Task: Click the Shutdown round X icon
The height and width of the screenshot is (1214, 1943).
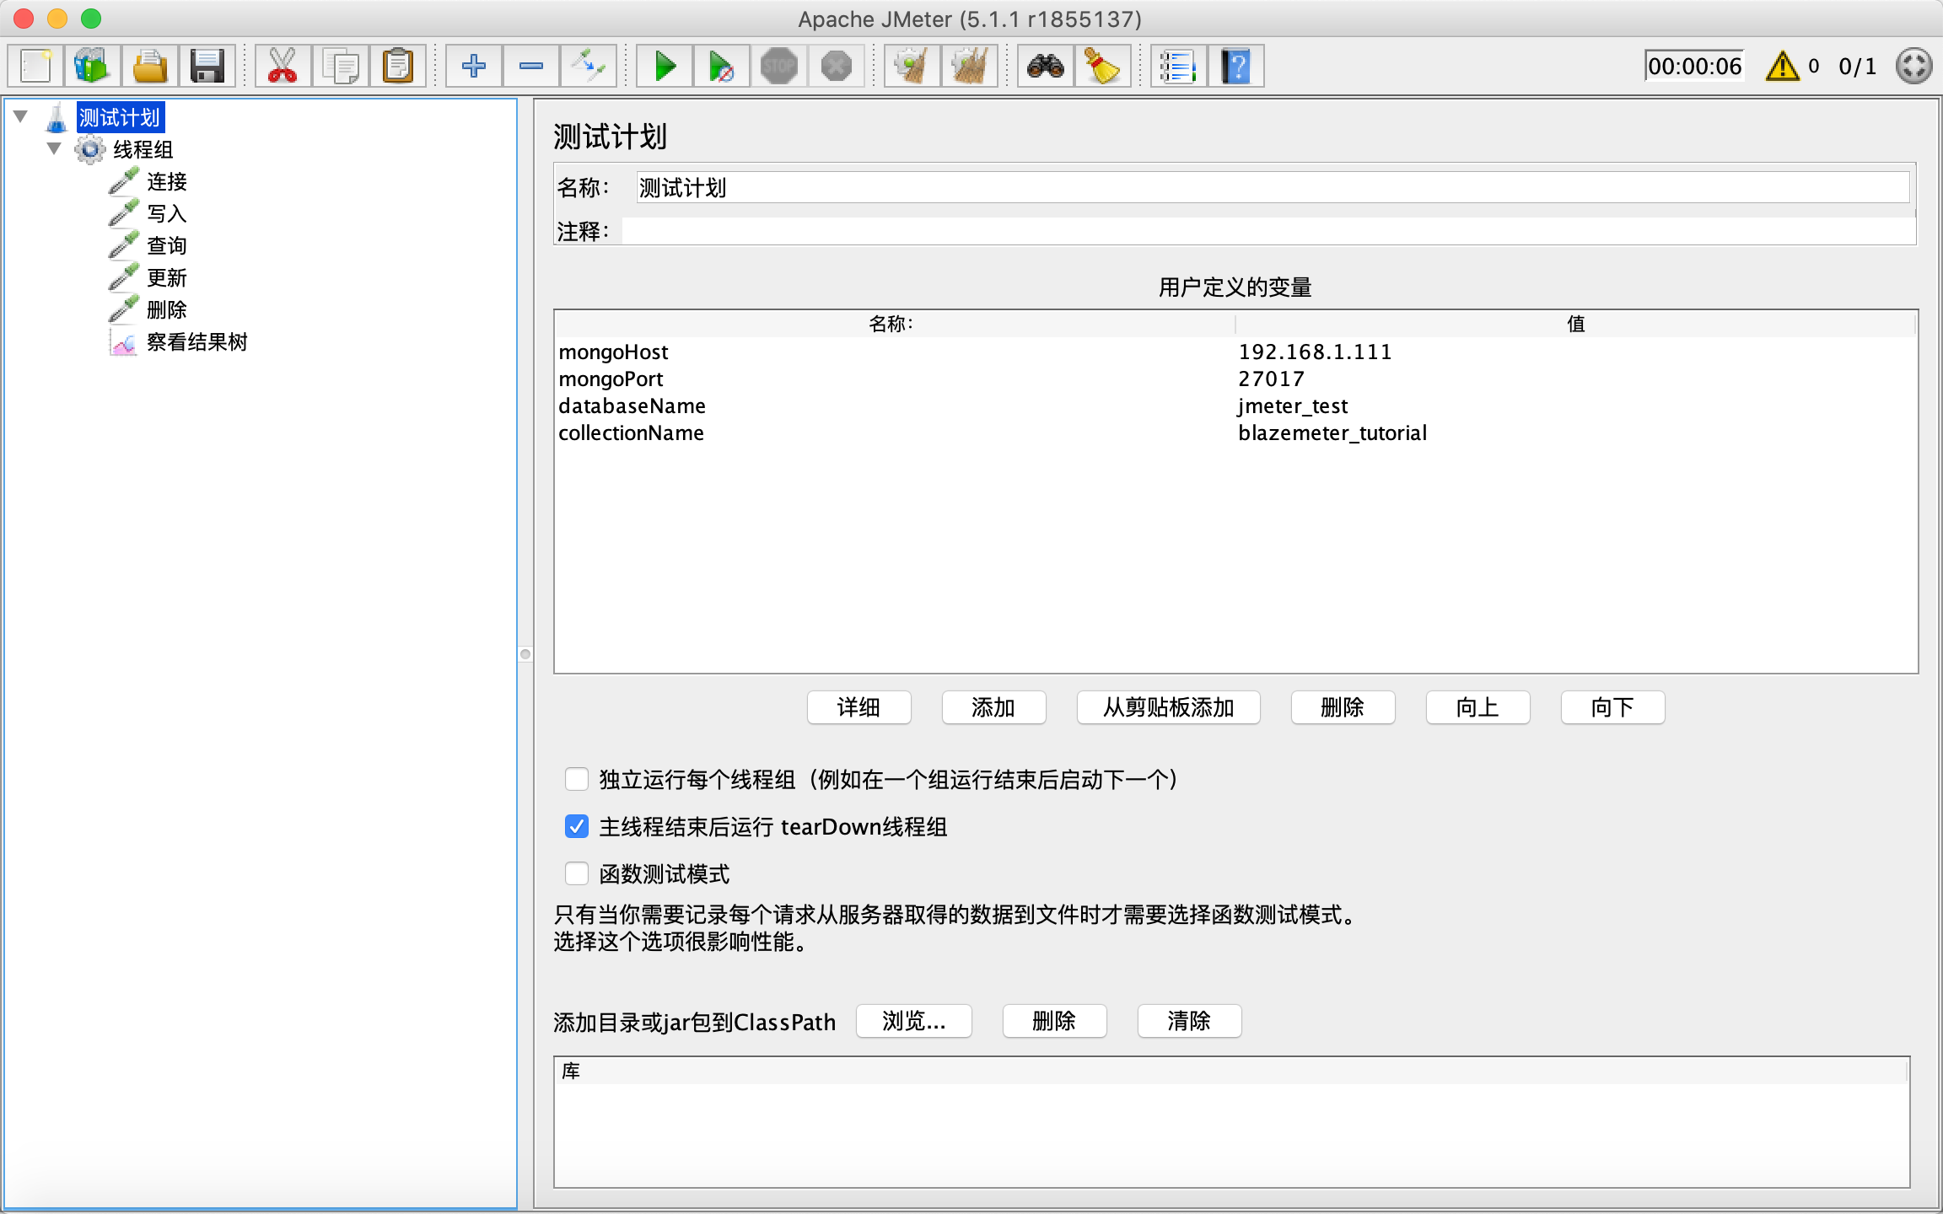Action: click(837, 66)
